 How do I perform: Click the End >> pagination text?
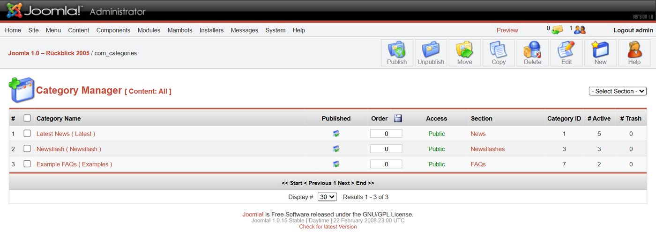[365, 183]
